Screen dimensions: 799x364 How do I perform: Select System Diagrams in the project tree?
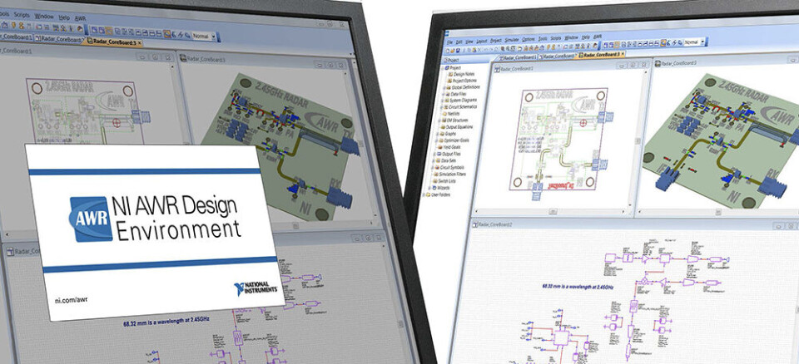(x=460, y=101)
